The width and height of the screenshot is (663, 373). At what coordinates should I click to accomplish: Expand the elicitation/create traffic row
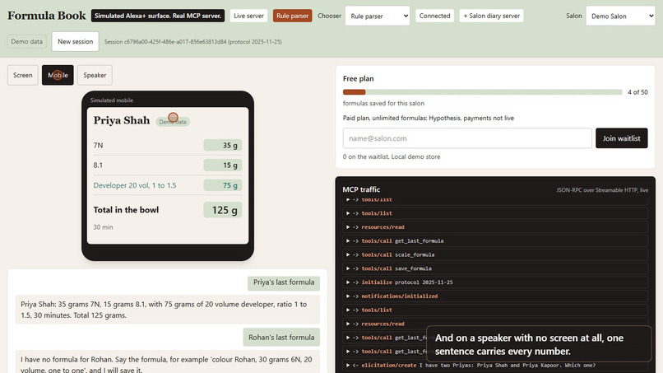[x=495, y=366]
